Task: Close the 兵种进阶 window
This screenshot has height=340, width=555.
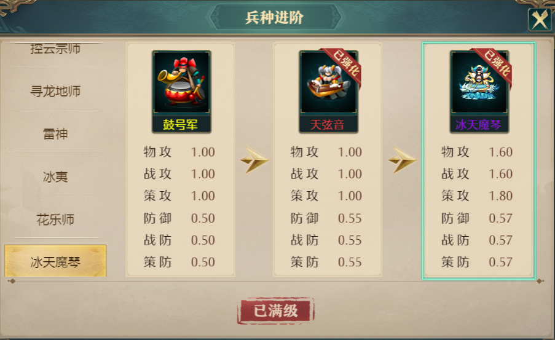Action: click(x=540, y=19)
